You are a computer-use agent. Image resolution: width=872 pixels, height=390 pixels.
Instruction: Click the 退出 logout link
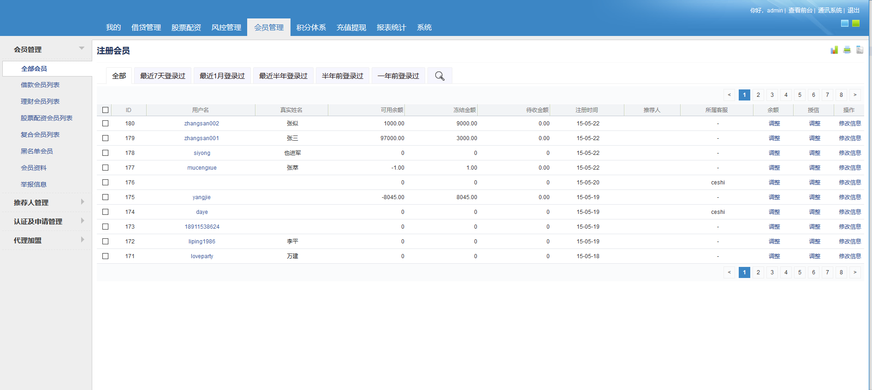tap(853, 10)
